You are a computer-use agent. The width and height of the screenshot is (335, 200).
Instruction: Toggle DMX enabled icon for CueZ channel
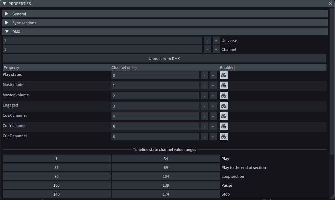[224, 137]
